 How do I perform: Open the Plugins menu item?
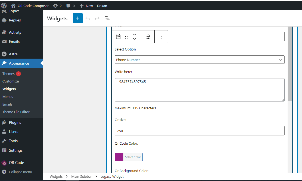[x=15, y=122]
